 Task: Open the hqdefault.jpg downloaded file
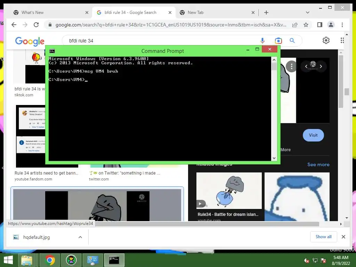(36, 237)
